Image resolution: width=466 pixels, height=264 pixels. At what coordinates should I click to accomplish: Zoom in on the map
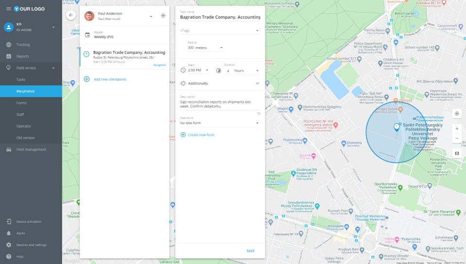(457, 129)
